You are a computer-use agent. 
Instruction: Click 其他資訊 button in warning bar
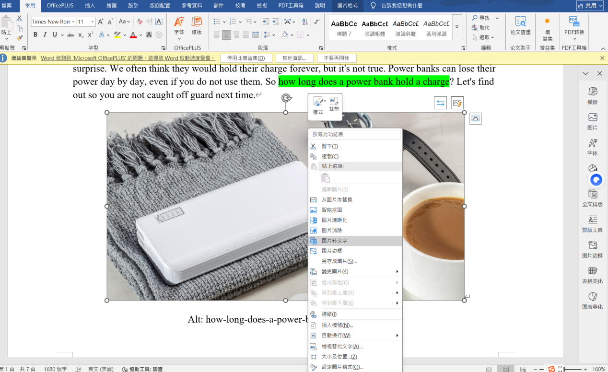(x=294, y=58)
